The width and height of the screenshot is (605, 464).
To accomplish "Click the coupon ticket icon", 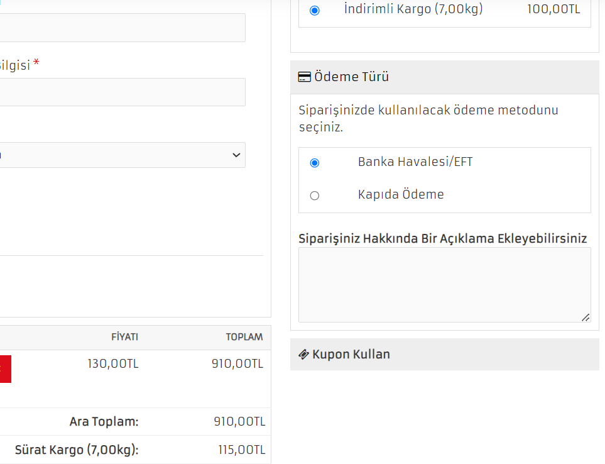I will [303, 355].
